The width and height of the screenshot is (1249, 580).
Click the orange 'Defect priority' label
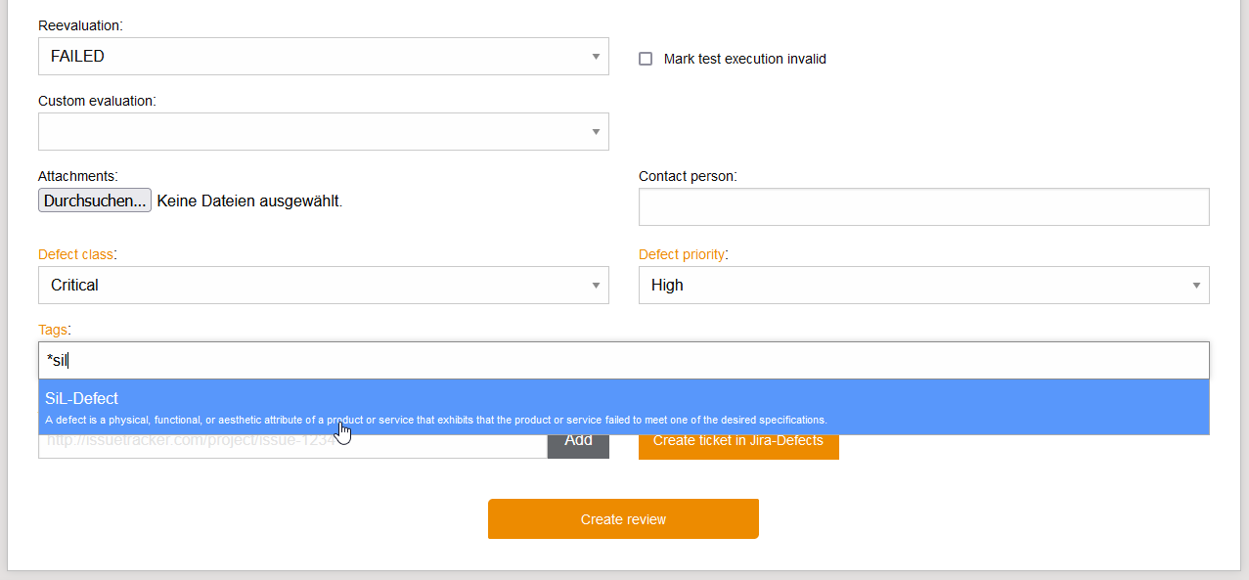(682, 254)
